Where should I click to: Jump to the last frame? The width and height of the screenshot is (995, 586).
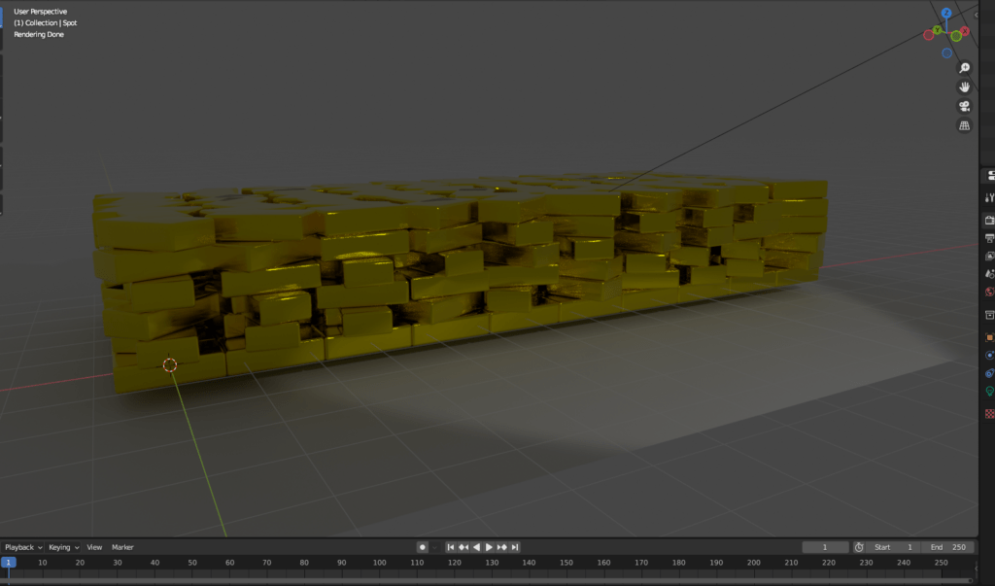514,546
